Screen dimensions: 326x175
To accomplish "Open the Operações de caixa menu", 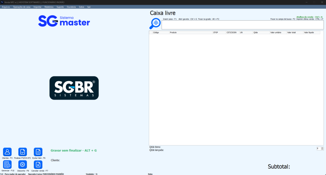I will (22, 7).
